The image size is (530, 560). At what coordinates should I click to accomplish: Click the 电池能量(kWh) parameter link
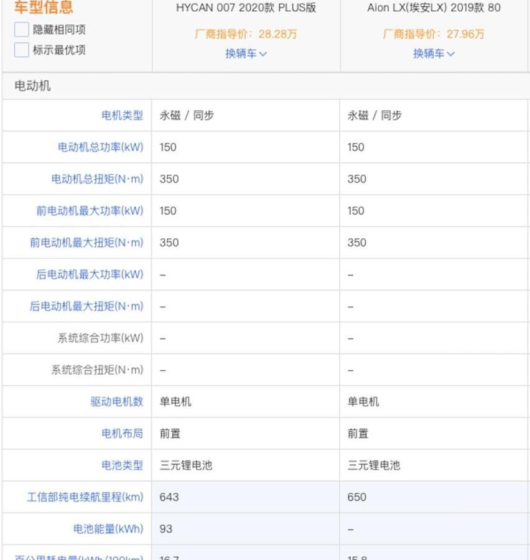108,528
